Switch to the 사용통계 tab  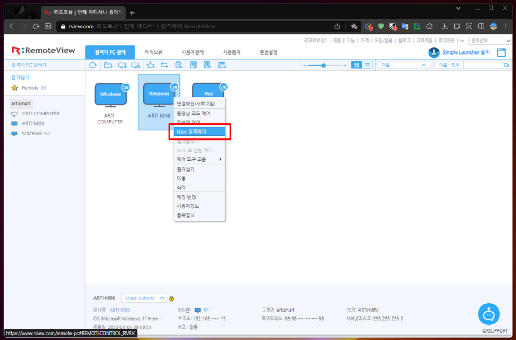tap(232, 52)
